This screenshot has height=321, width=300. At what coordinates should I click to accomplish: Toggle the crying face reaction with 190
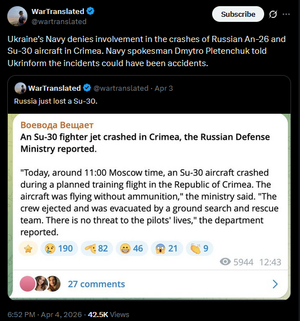coord(59,249)
